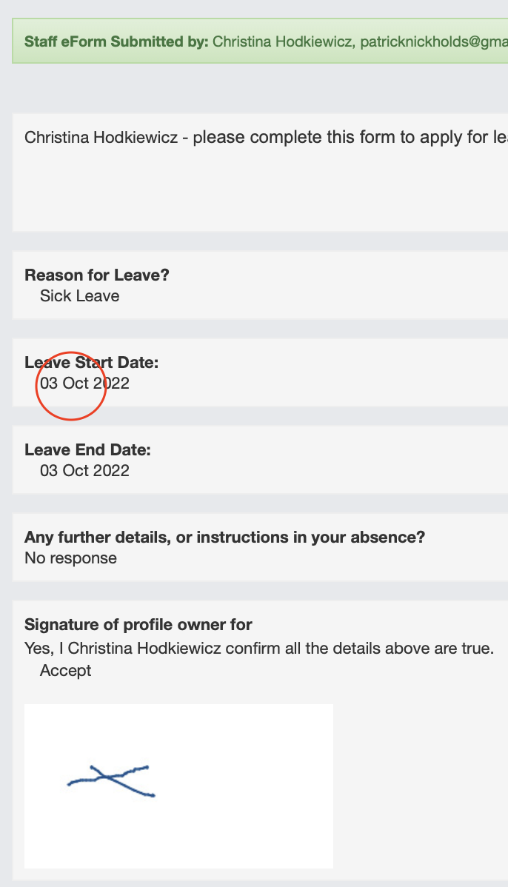Click the 'Leave Start Date:' label

coord(92,363)
